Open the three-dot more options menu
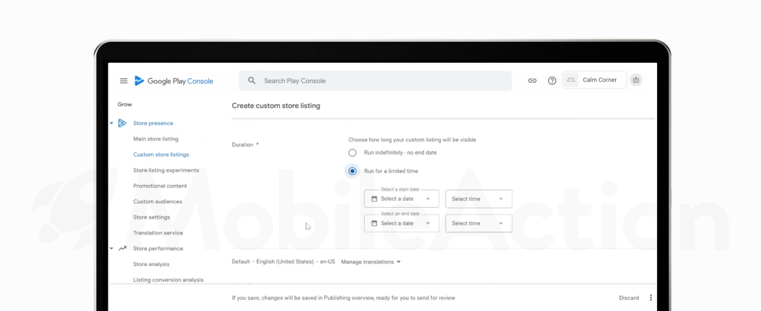Viewport: 761px width, 311px height. click(x=651, y=298)
